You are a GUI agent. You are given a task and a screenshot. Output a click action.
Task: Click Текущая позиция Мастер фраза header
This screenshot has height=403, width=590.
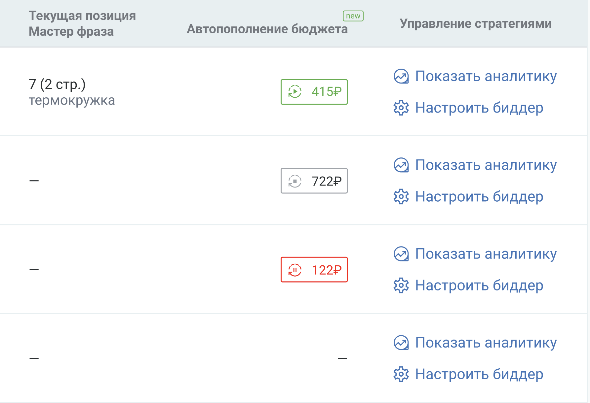[x=82, y=23]
